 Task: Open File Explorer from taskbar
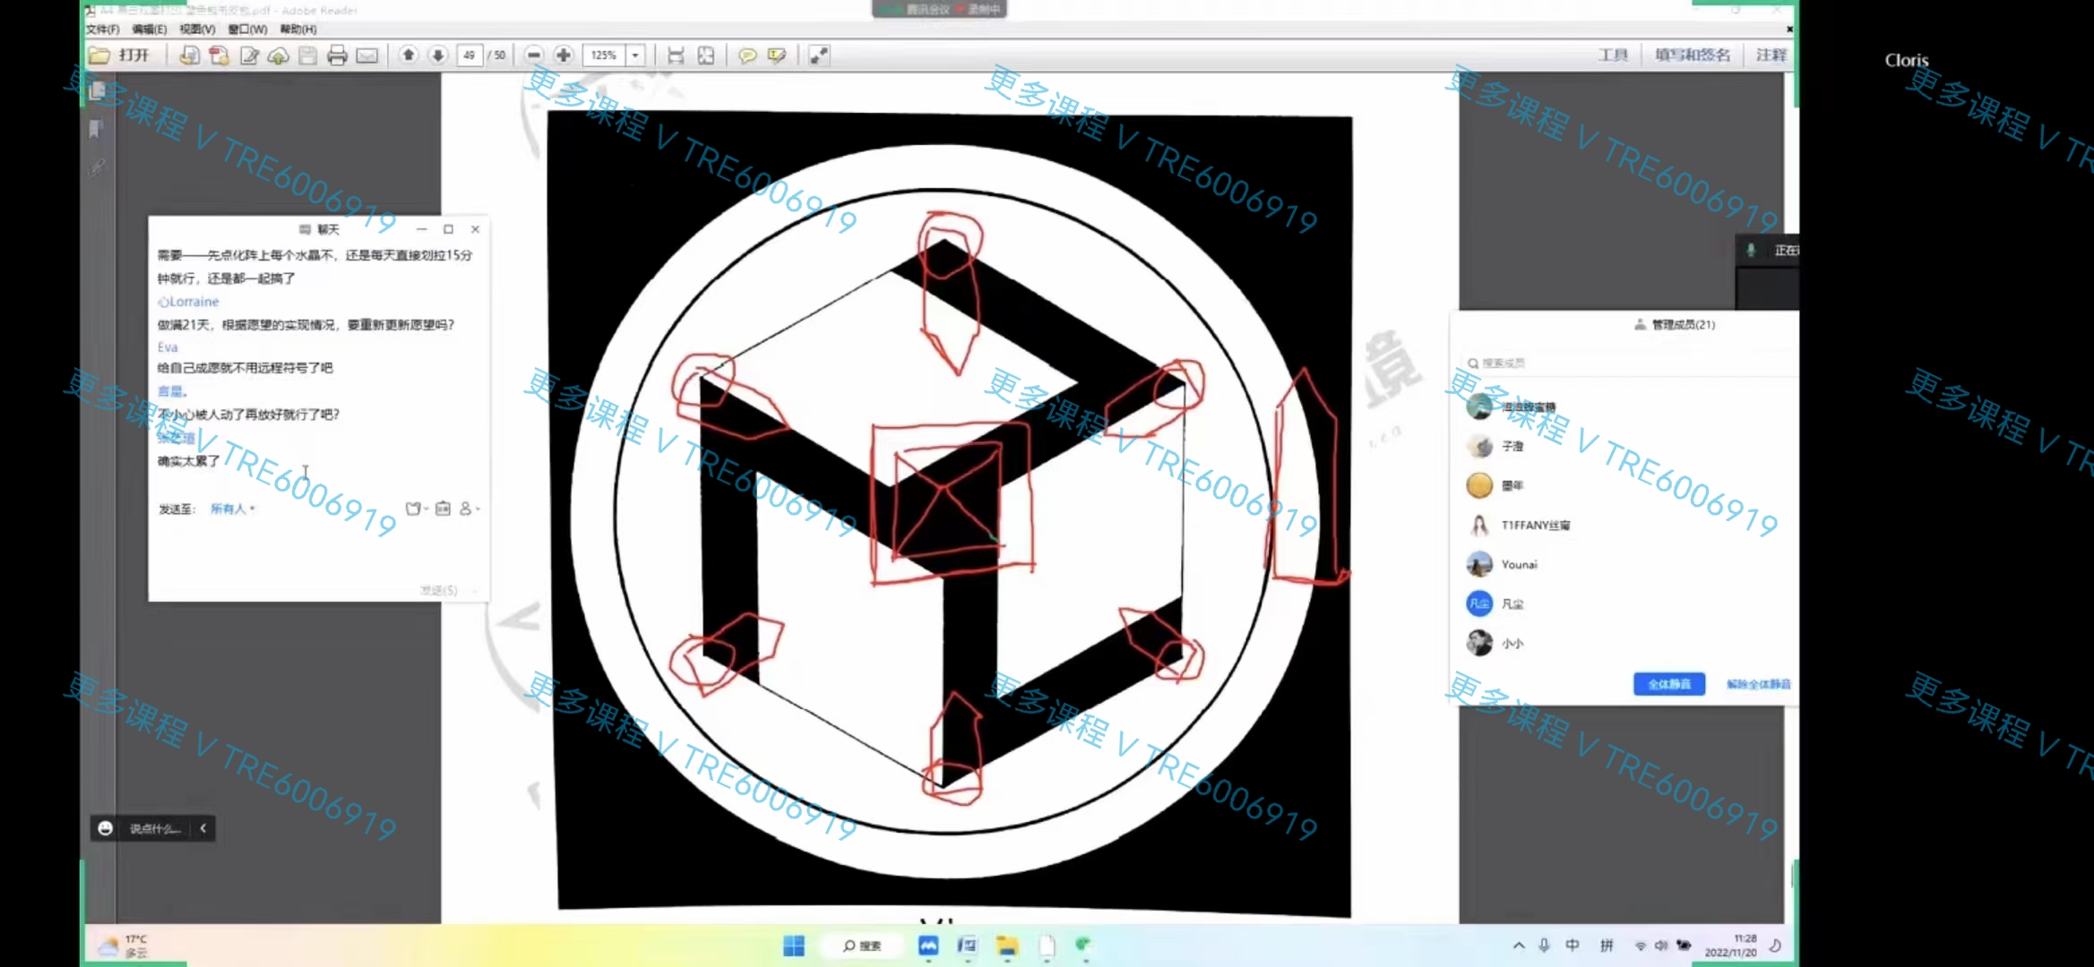(x=1007, y=946)
